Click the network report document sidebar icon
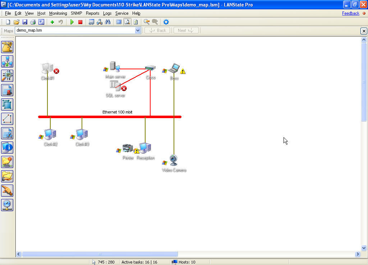Screen dimensions: 368x265 click(7, 133)
